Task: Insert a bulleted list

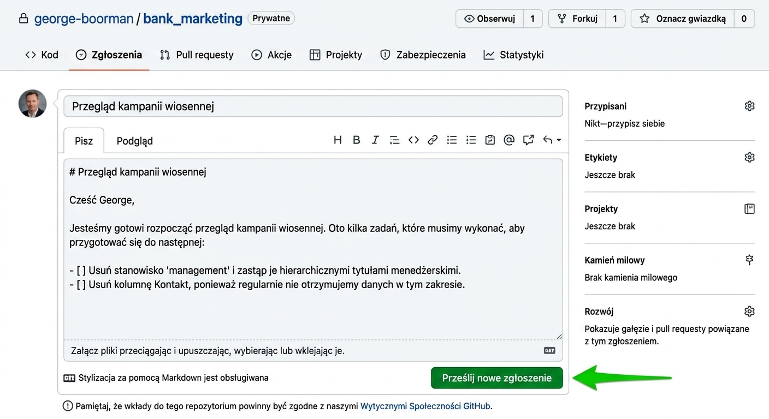Action: (x=452, y=140)
